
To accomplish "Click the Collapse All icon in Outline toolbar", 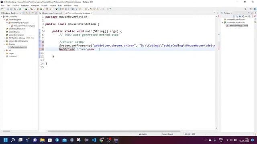I will click(x=234, y=16).
